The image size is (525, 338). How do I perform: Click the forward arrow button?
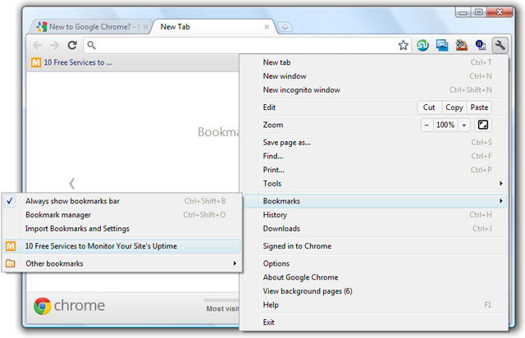(x=54, y=45)
